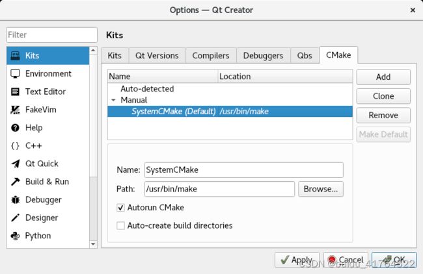Image resolution: width=423 pixels, height=274 pixels.
Task: Open C++ braces icon category
Action: [15, 145]
